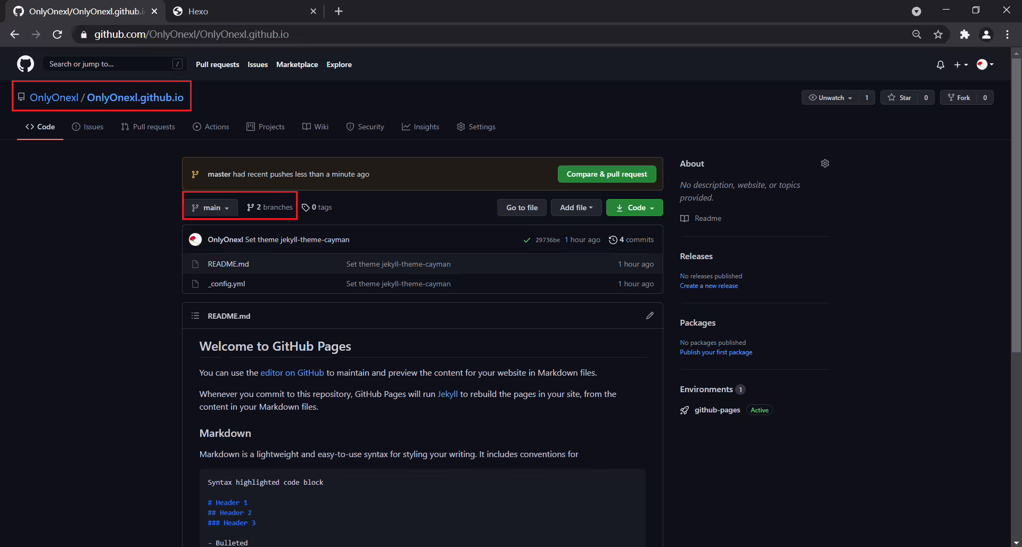Screen dimensions: 1022x547
Task: Switch to the Hexo browser tab
Action: (245, 11)
